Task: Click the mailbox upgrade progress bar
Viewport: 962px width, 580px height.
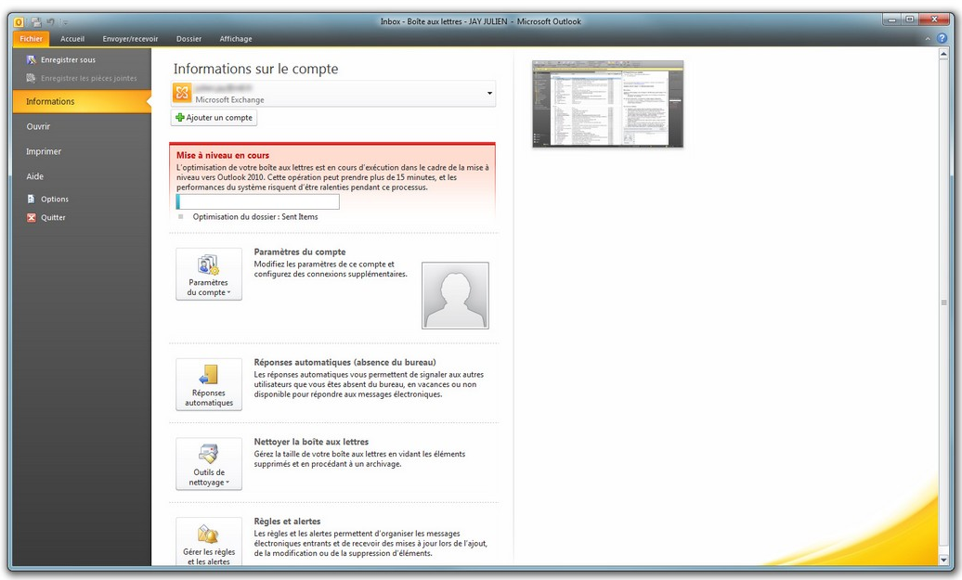Action: tap(258, 201)
